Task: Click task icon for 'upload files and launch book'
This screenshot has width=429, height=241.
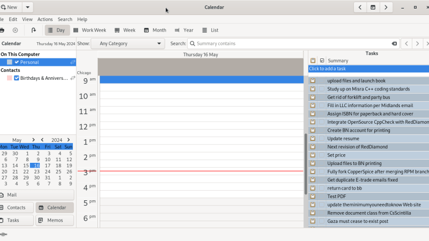Action: point(313,81)
